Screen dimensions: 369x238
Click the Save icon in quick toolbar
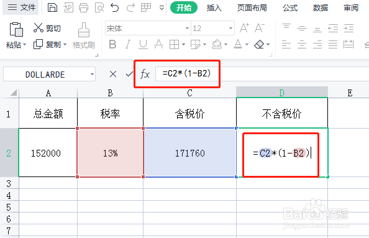tap(52, 7)
